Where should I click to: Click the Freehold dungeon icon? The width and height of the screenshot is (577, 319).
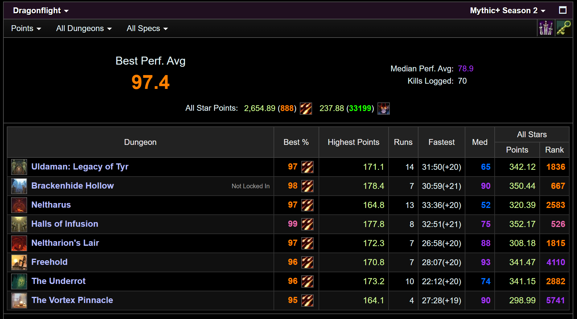click(19, 262)
